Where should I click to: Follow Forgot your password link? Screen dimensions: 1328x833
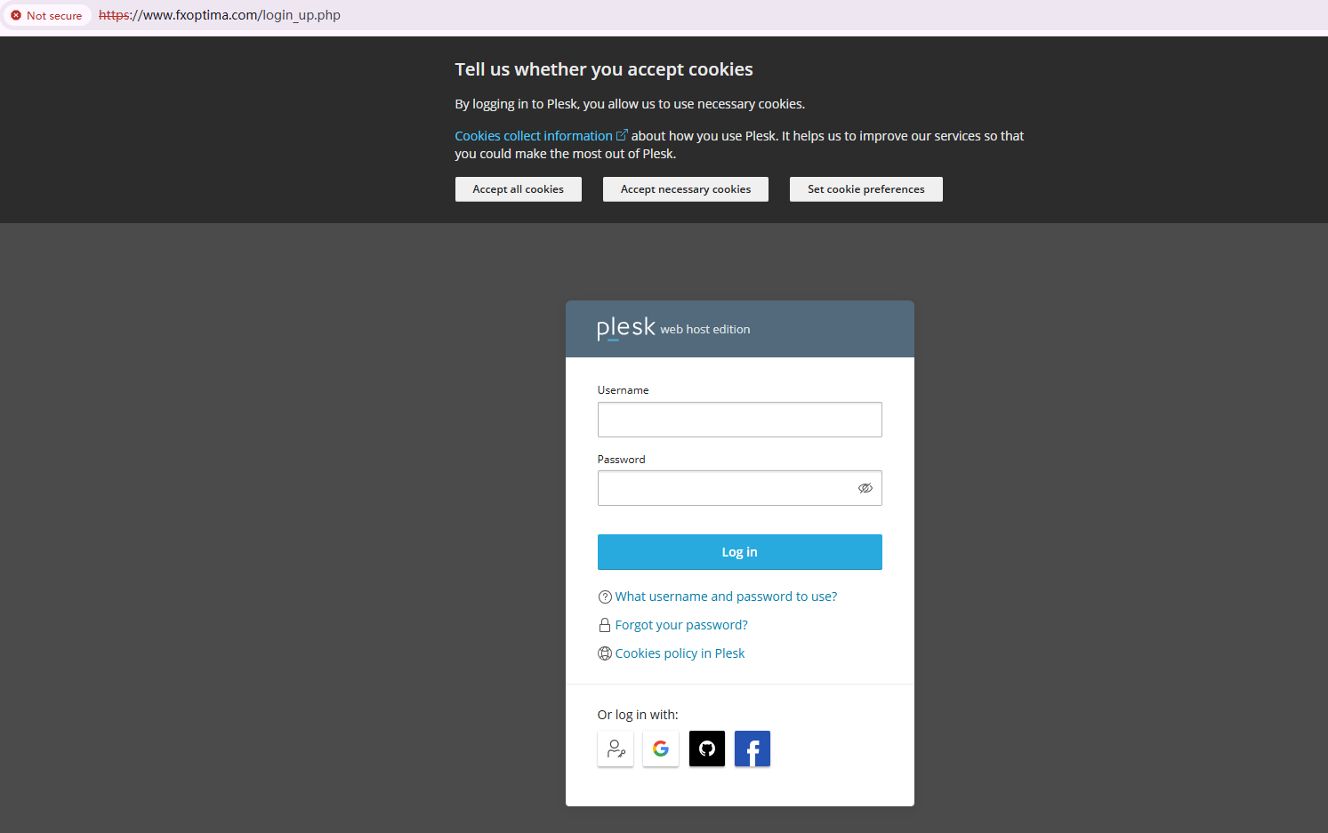tap(681, 625)
